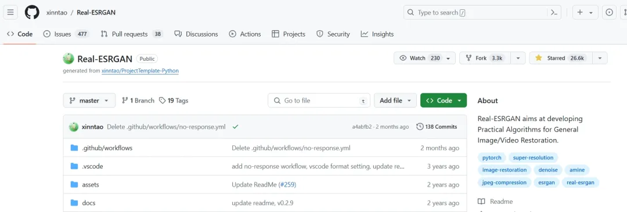Star toggle for Real-ESRGAN repository

[561, 58]
